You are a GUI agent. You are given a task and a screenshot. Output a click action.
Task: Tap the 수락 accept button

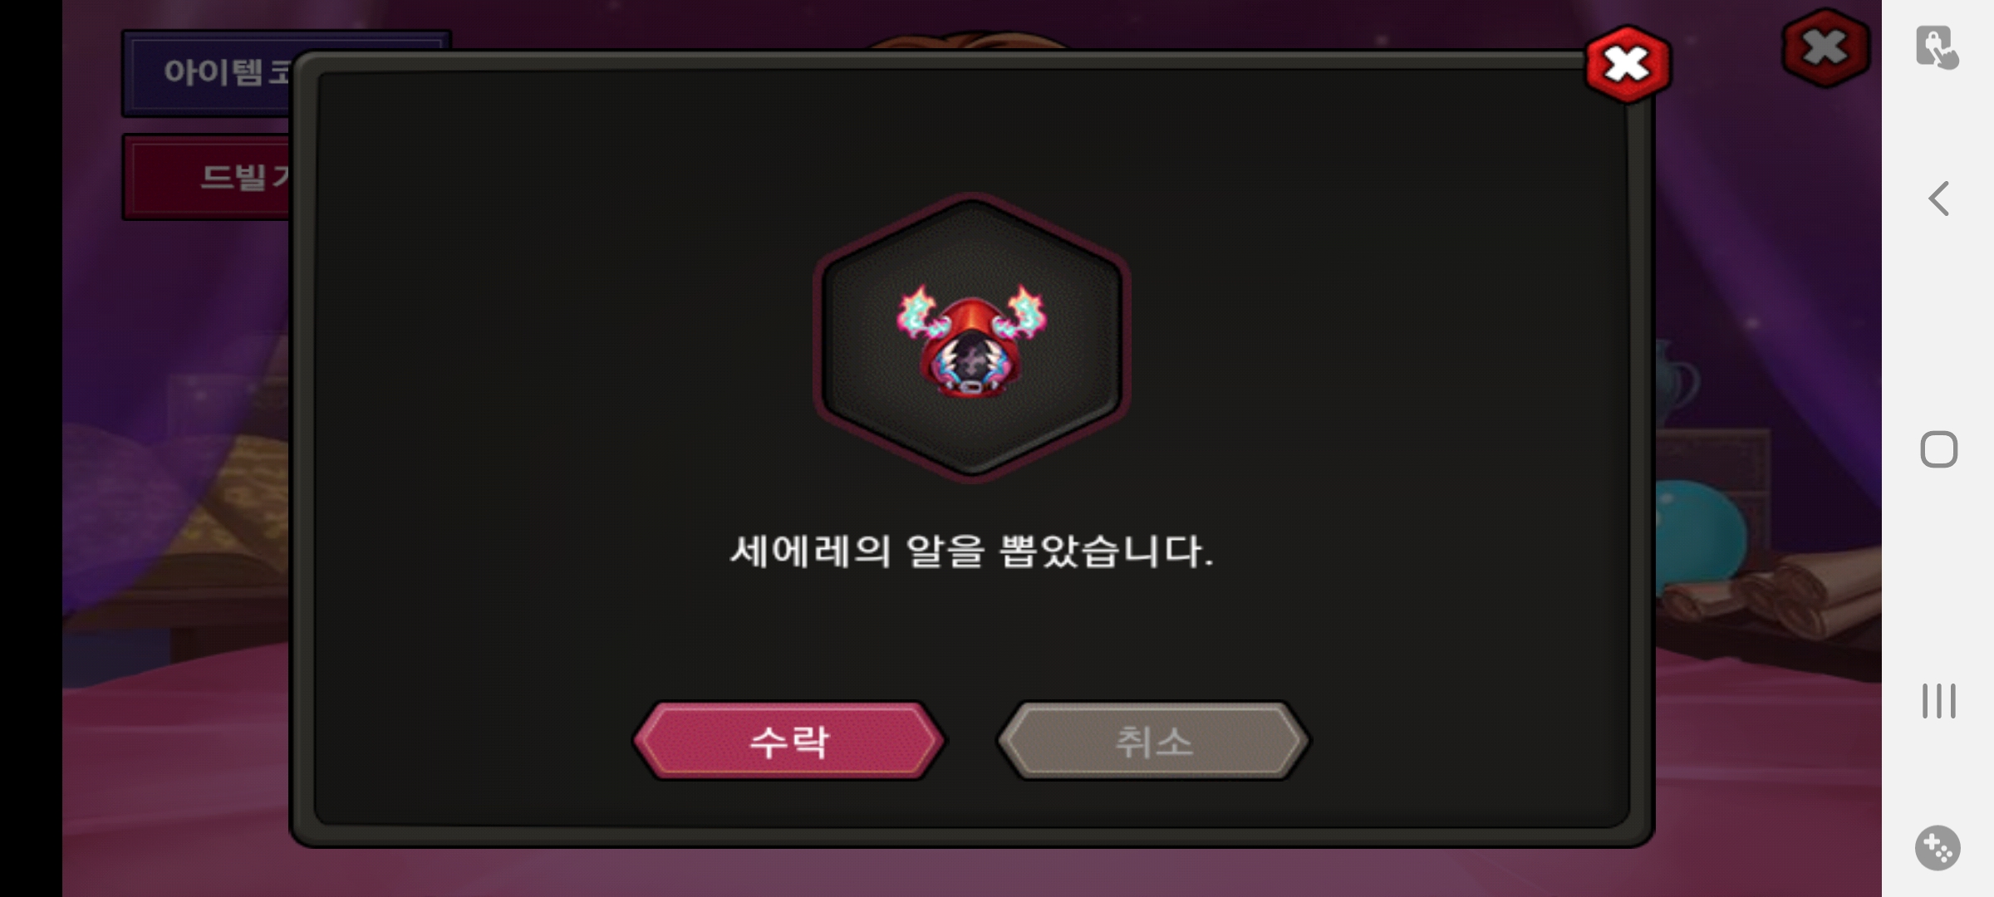[788, 741]
